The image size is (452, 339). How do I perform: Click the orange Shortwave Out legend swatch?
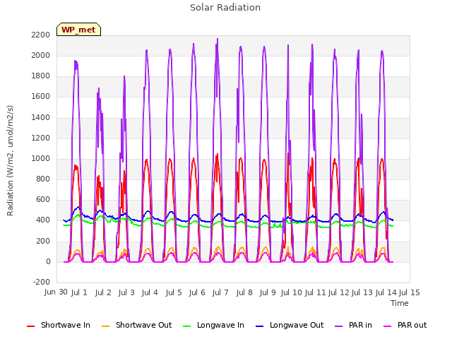point(105,326)
